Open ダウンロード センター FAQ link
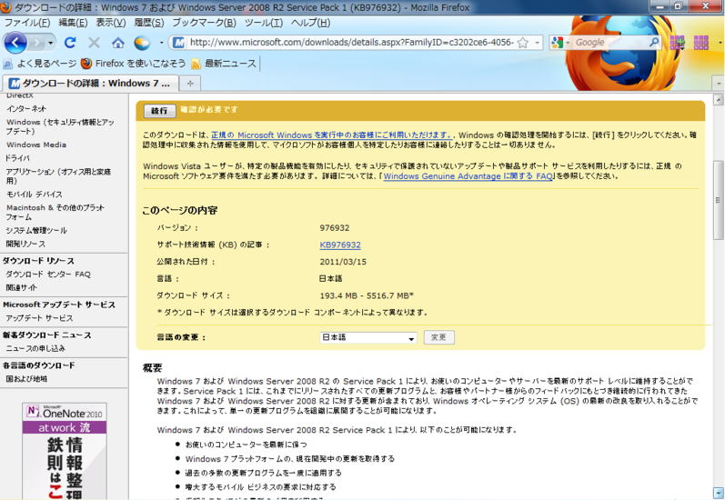 coord(48,274)
